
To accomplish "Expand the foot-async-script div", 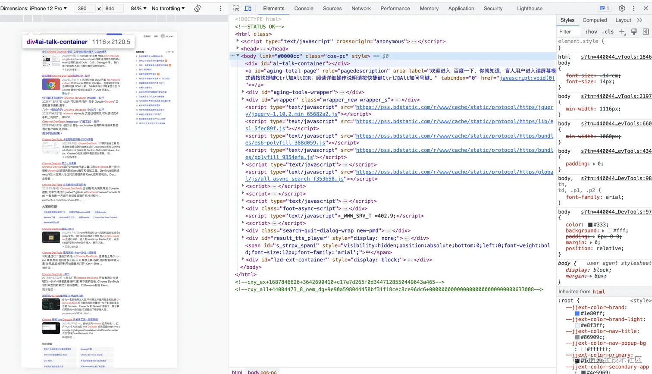I will (243, 208).
